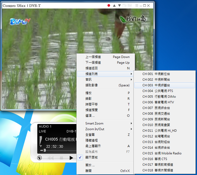The width and height of the screenshot is (197, 175).
Task: Select 時間平移 menu entry
Action: (106, 104)
